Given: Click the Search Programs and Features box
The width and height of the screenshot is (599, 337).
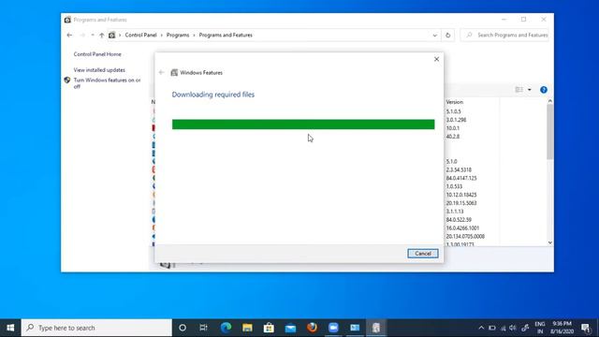Looking at the screenshot, I should pyautogui.click(x=505, y=36).
